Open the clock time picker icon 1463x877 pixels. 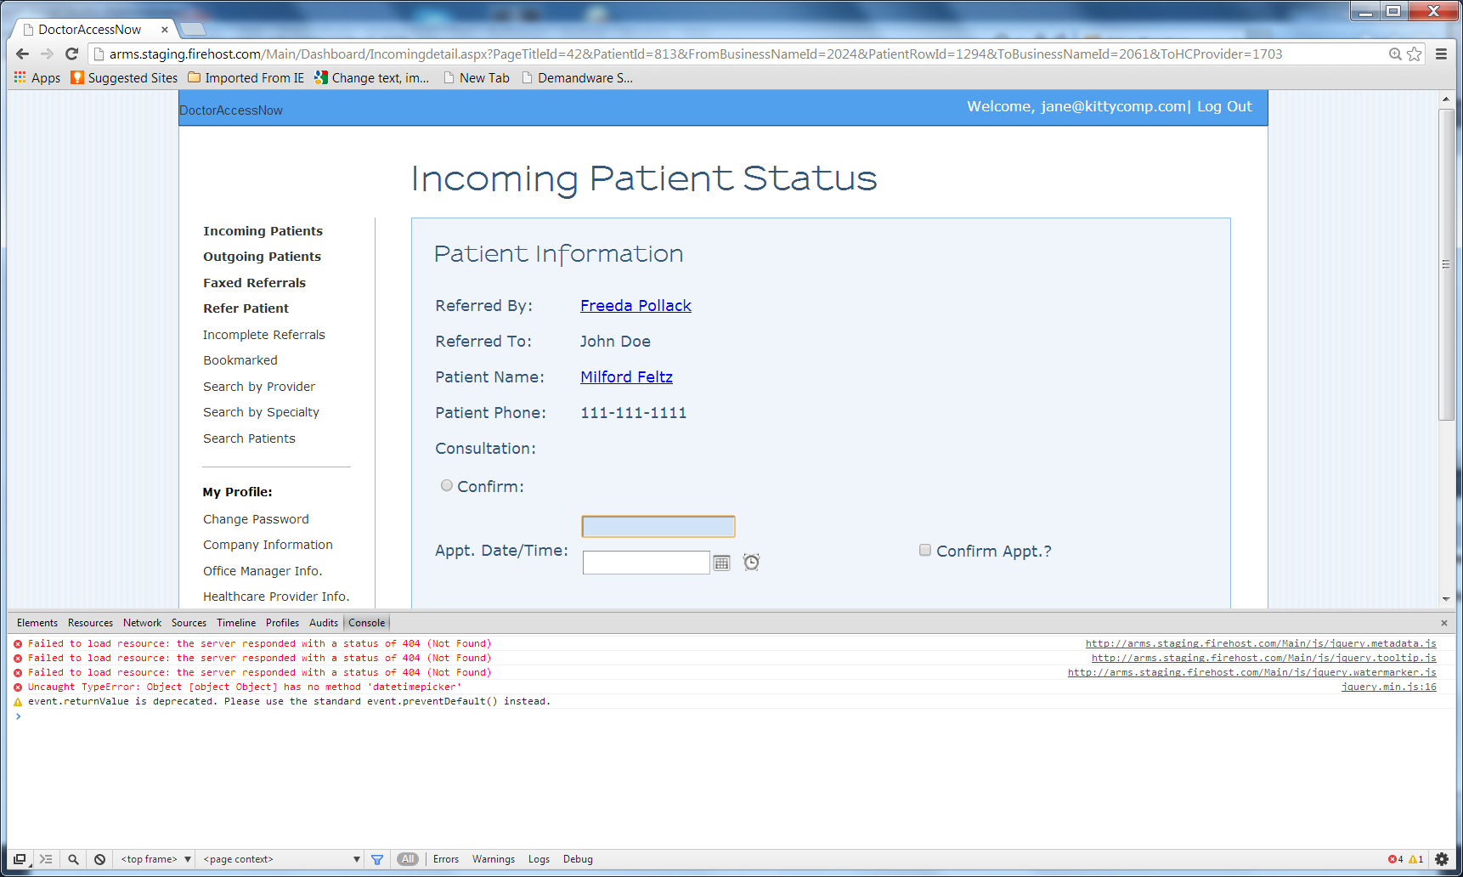751,562
